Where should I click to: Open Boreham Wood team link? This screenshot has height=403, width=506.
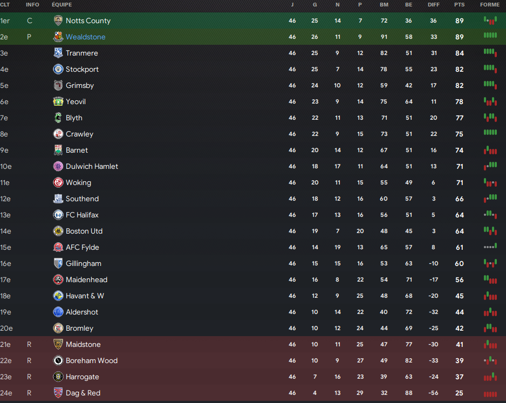(x=91, y=360)
